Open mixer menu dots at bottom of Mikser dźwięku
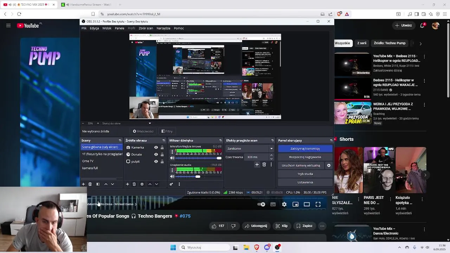This screenshot has height=253, width=450. tap(179, 184)
